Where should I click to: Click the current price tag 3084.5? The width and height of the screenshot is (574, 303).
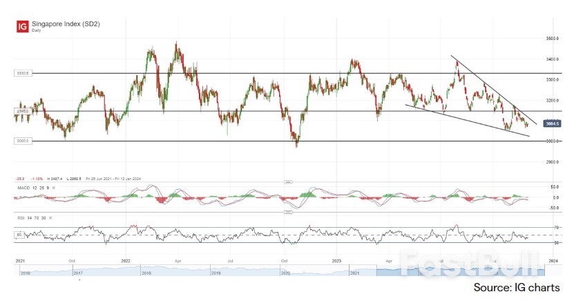(x=553, y=124)
